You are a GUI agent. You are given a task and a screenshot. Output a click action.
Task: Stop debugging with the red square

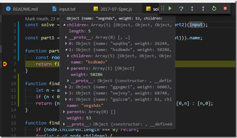(225, 8)
